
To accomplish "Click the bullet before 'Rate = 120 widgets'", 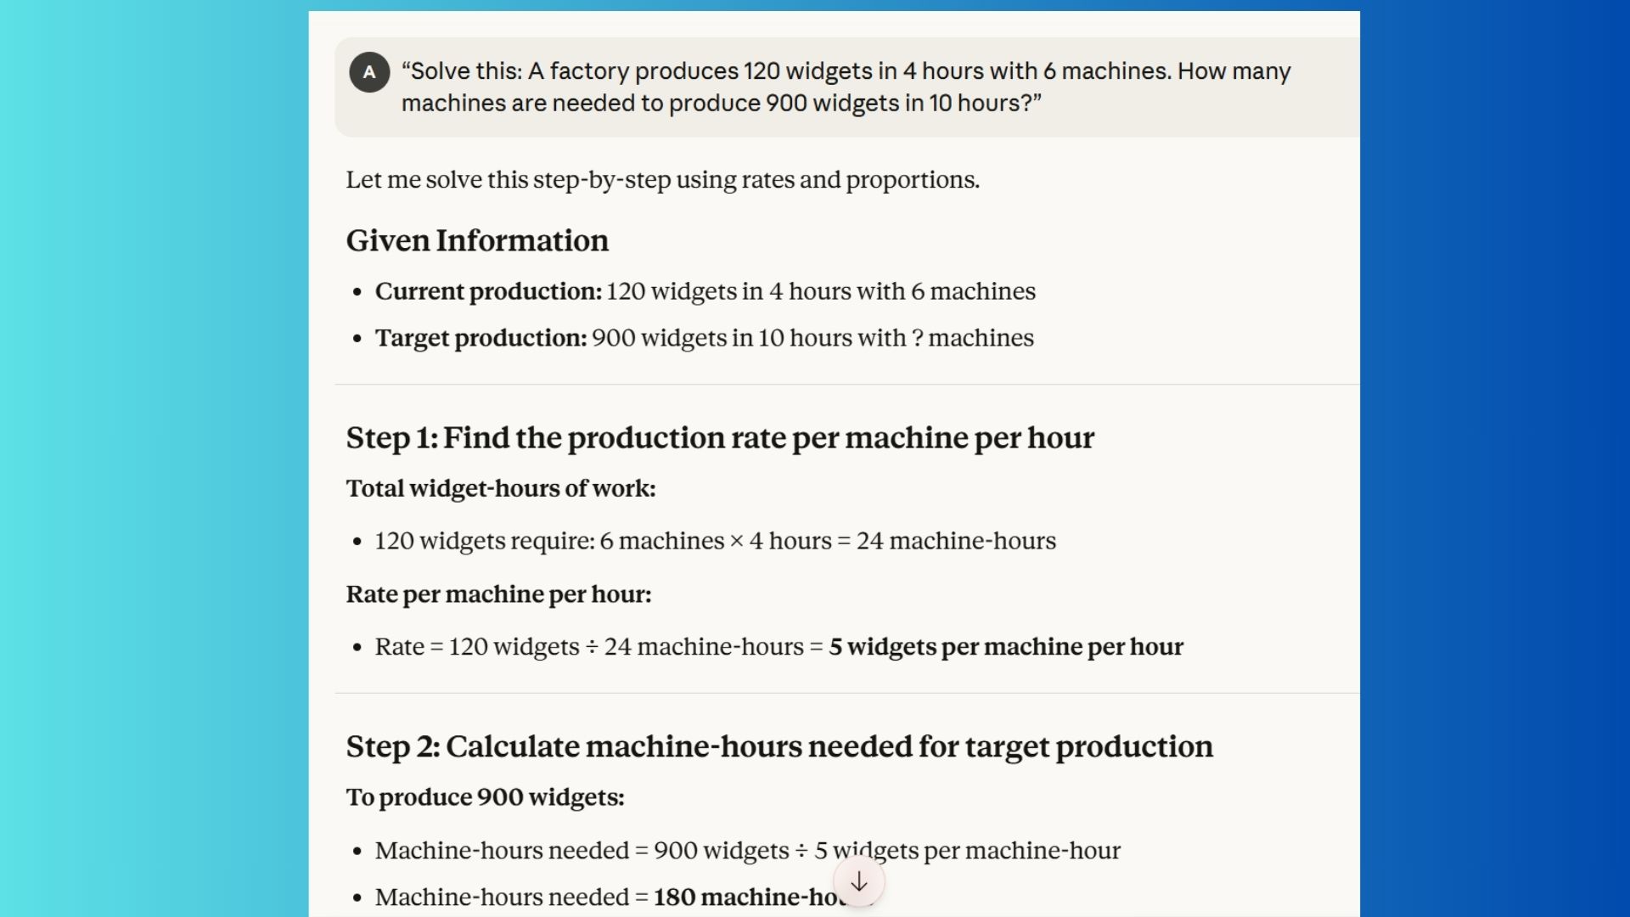I will coord(357,648).
